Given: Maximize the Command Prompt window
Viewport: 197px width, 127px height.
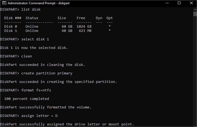Looking at the screenshot, I should click(x=179, y=3).
